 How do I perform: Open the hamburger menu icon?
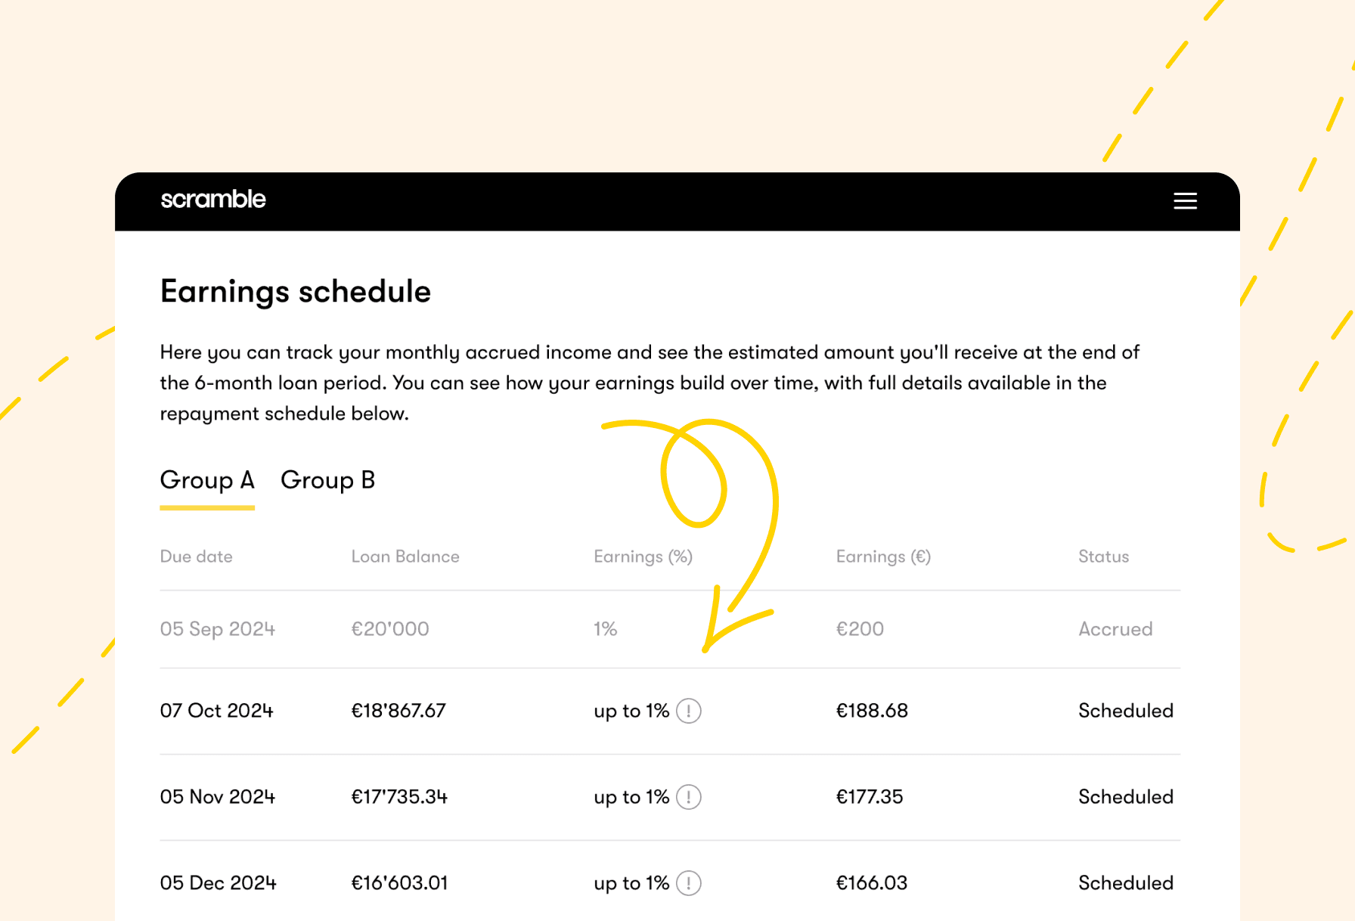(x=1185, y=200)
